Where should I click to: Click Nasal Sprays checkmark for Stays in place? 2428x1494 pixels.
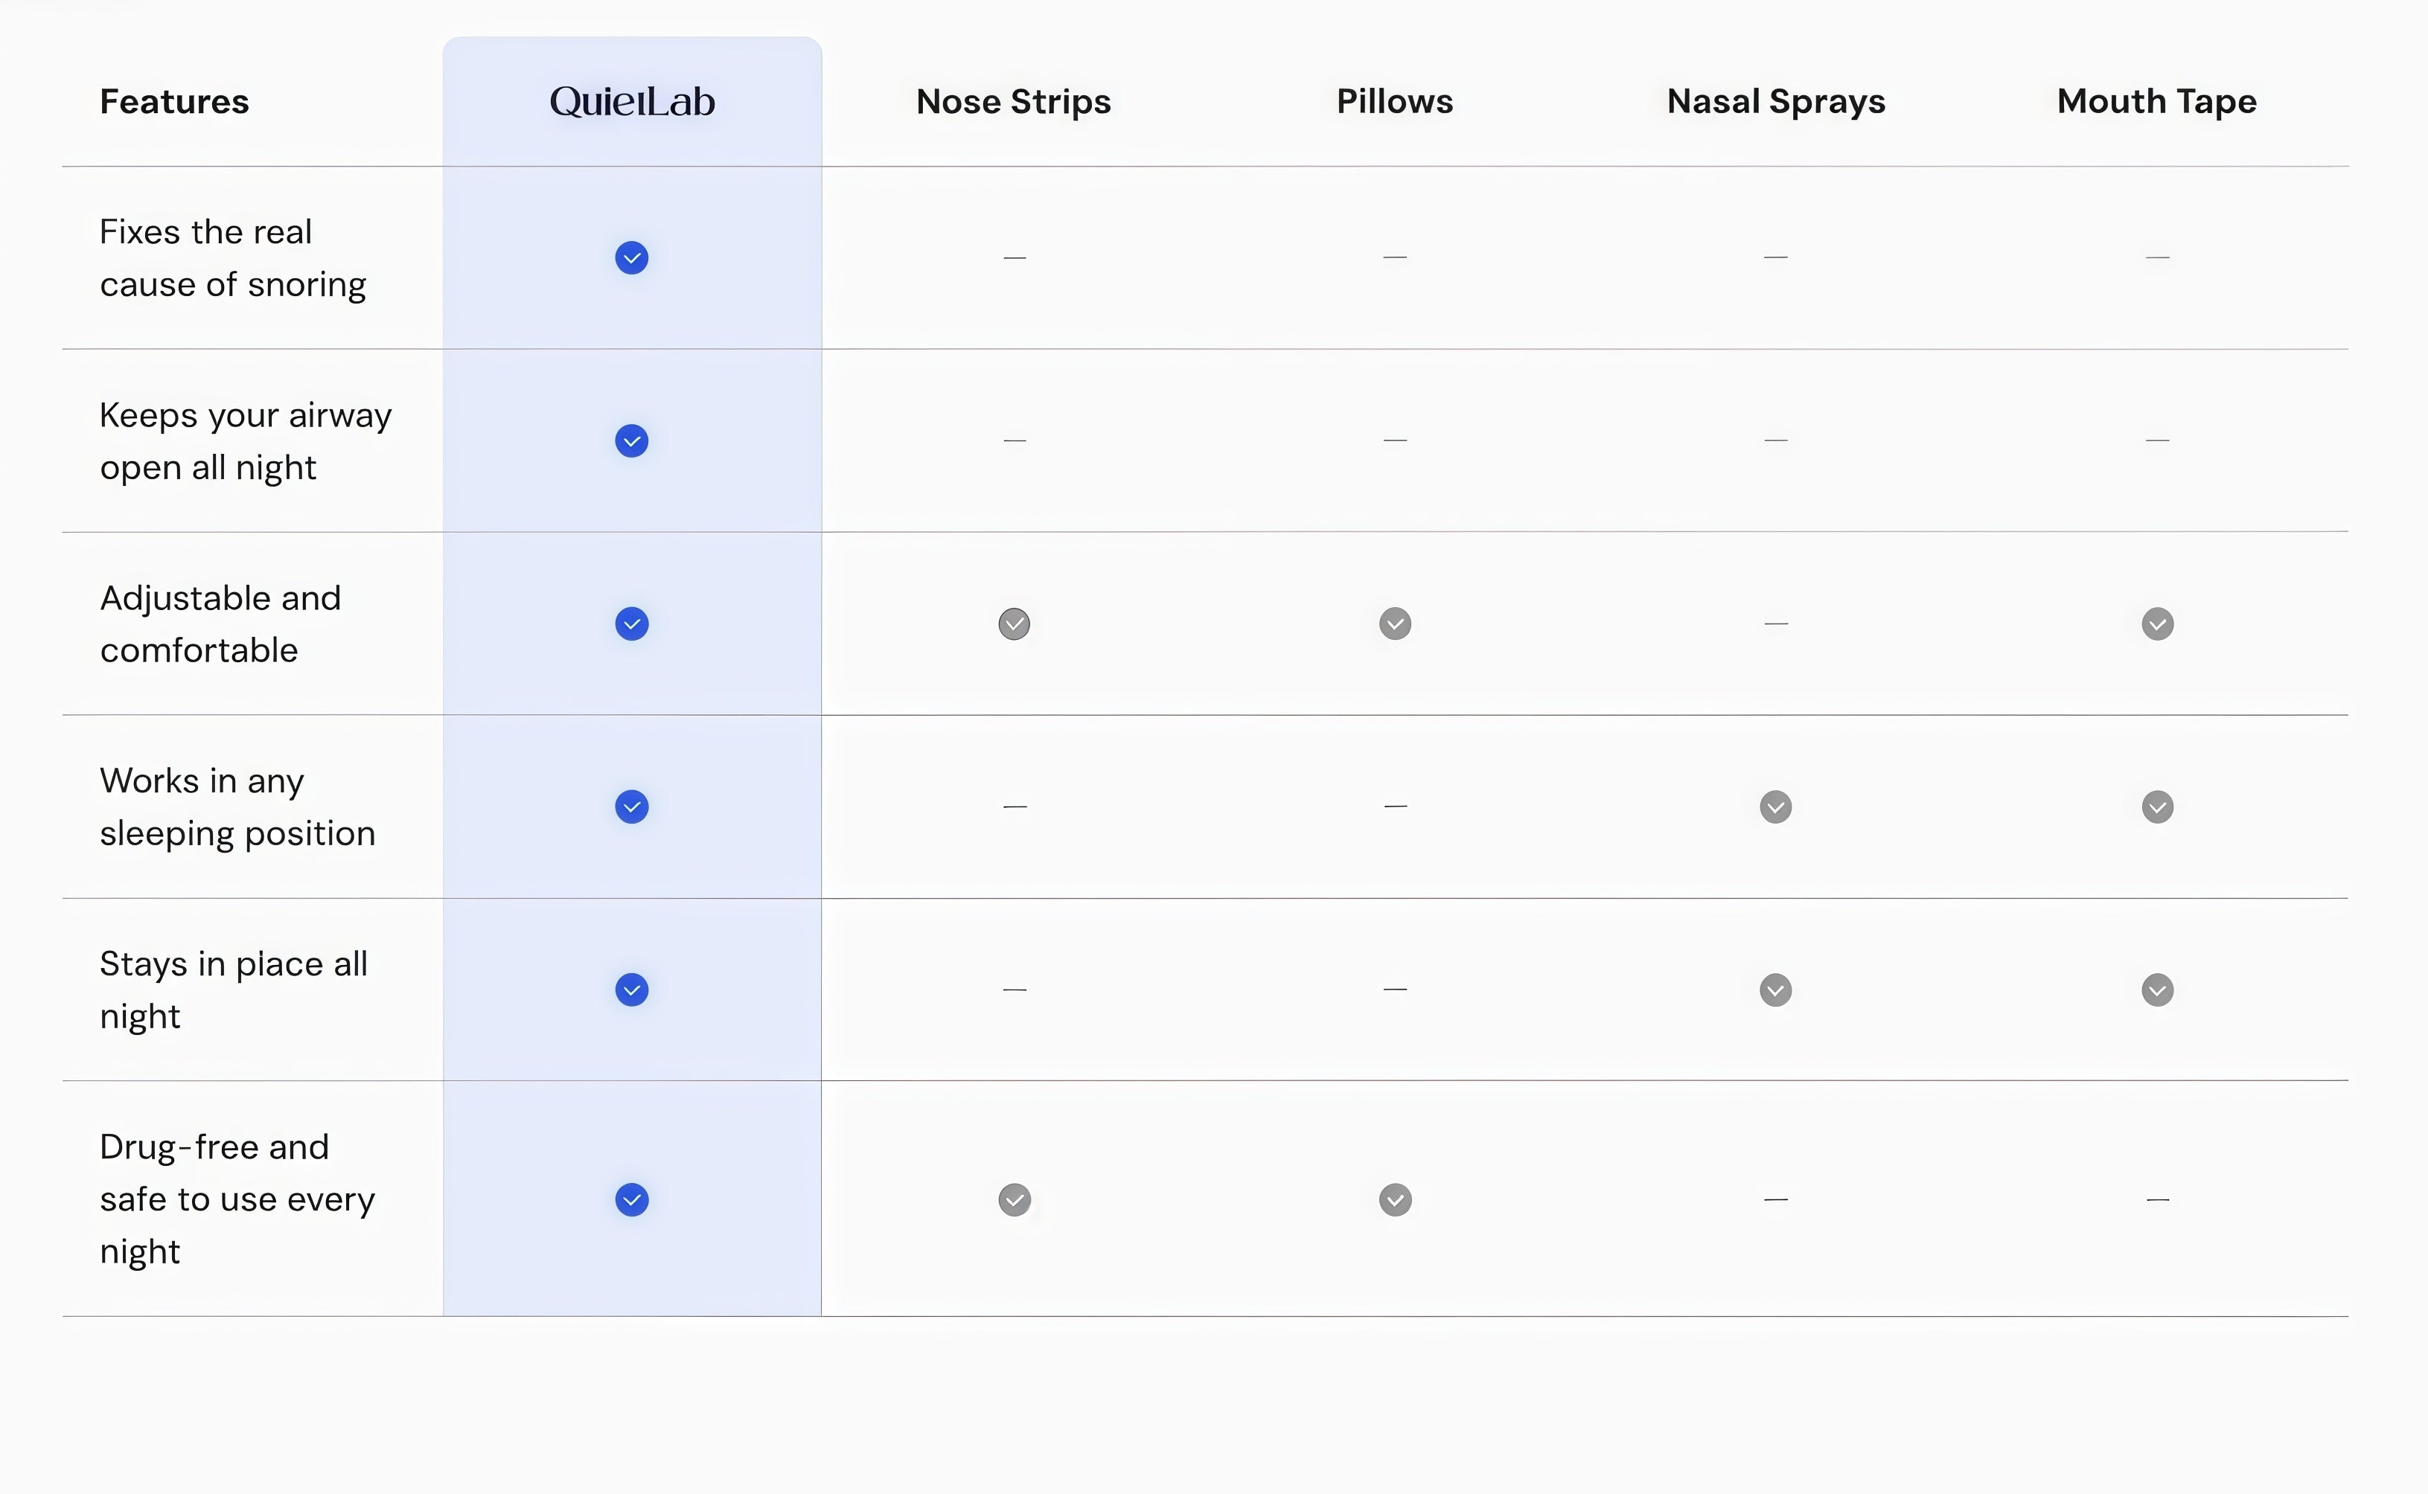pos(1776,989)
